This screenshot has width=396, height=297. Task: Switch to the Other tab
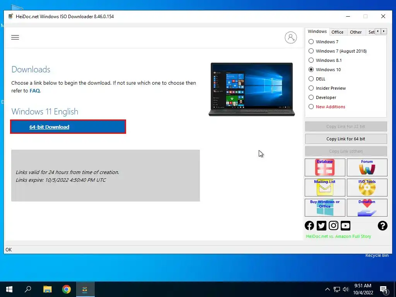coord(356,32)
